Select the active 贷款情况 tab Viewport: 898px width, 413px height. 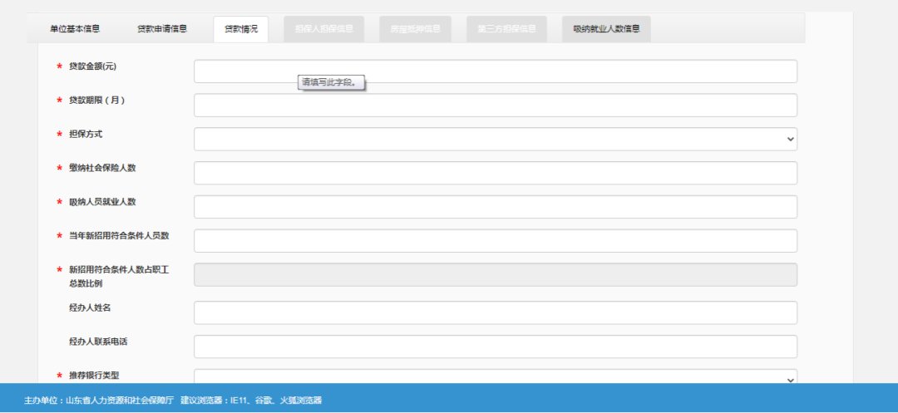240,29
